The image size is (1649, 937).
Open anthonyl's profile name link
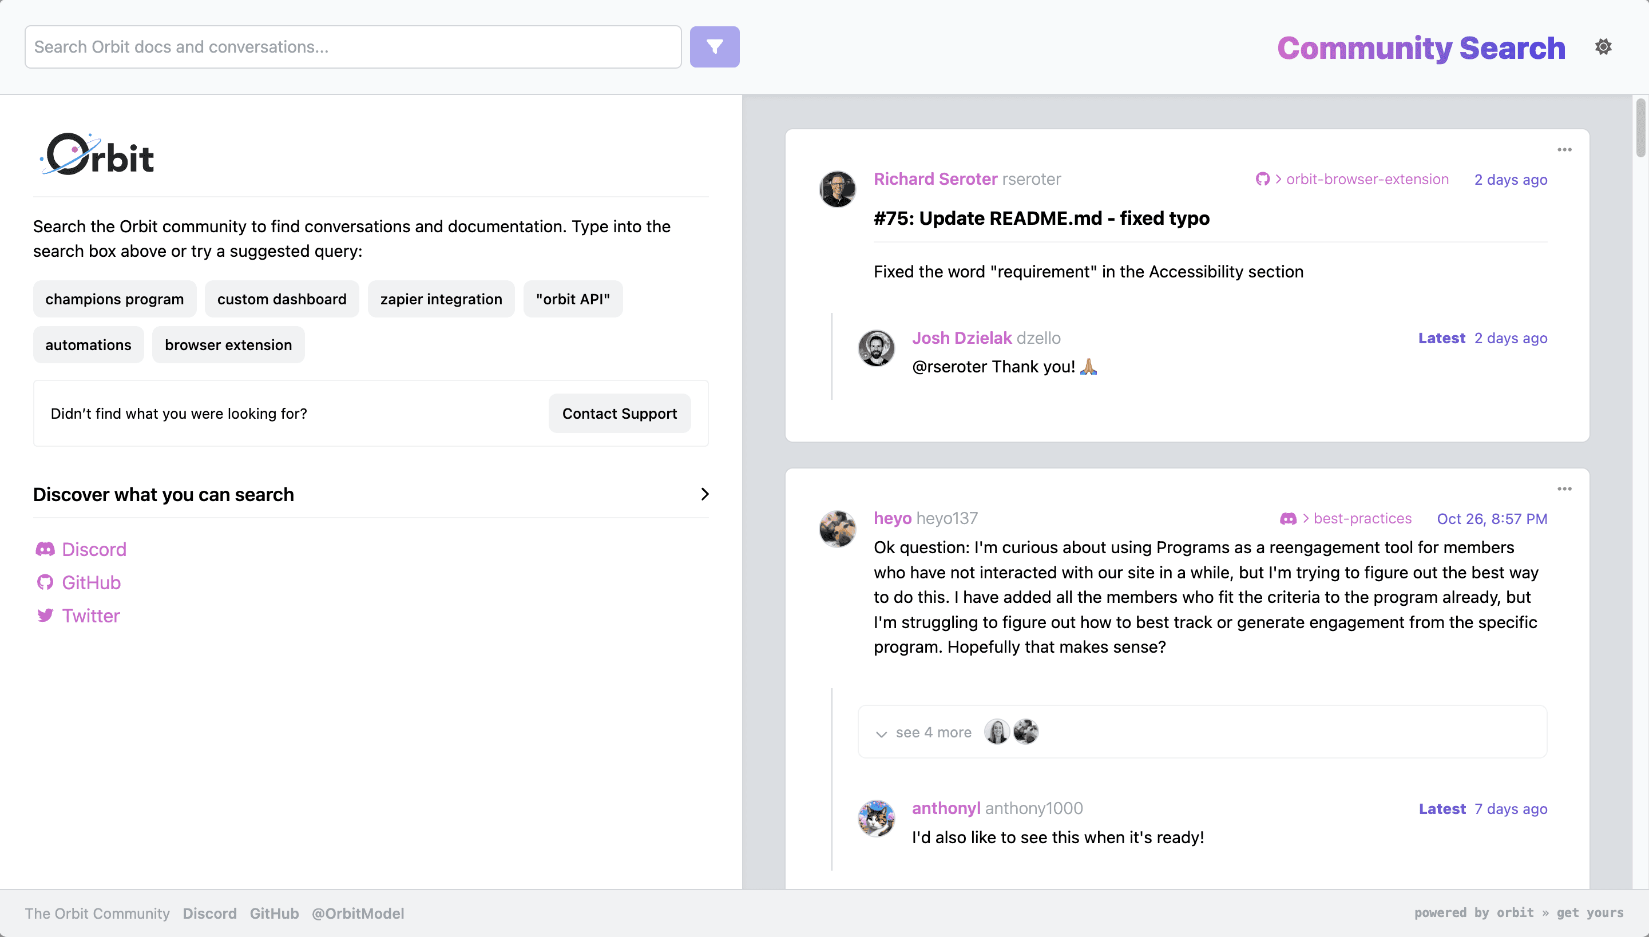click(945, 808)
